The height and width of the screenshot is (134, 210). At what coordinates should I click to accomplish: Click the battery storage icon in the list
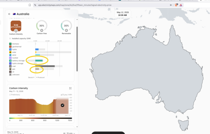coord(10,61)
